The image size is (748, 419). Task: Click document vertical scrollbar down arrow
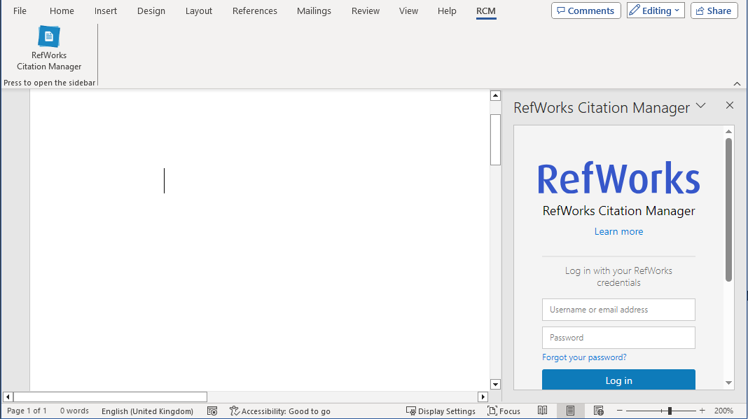495,384
